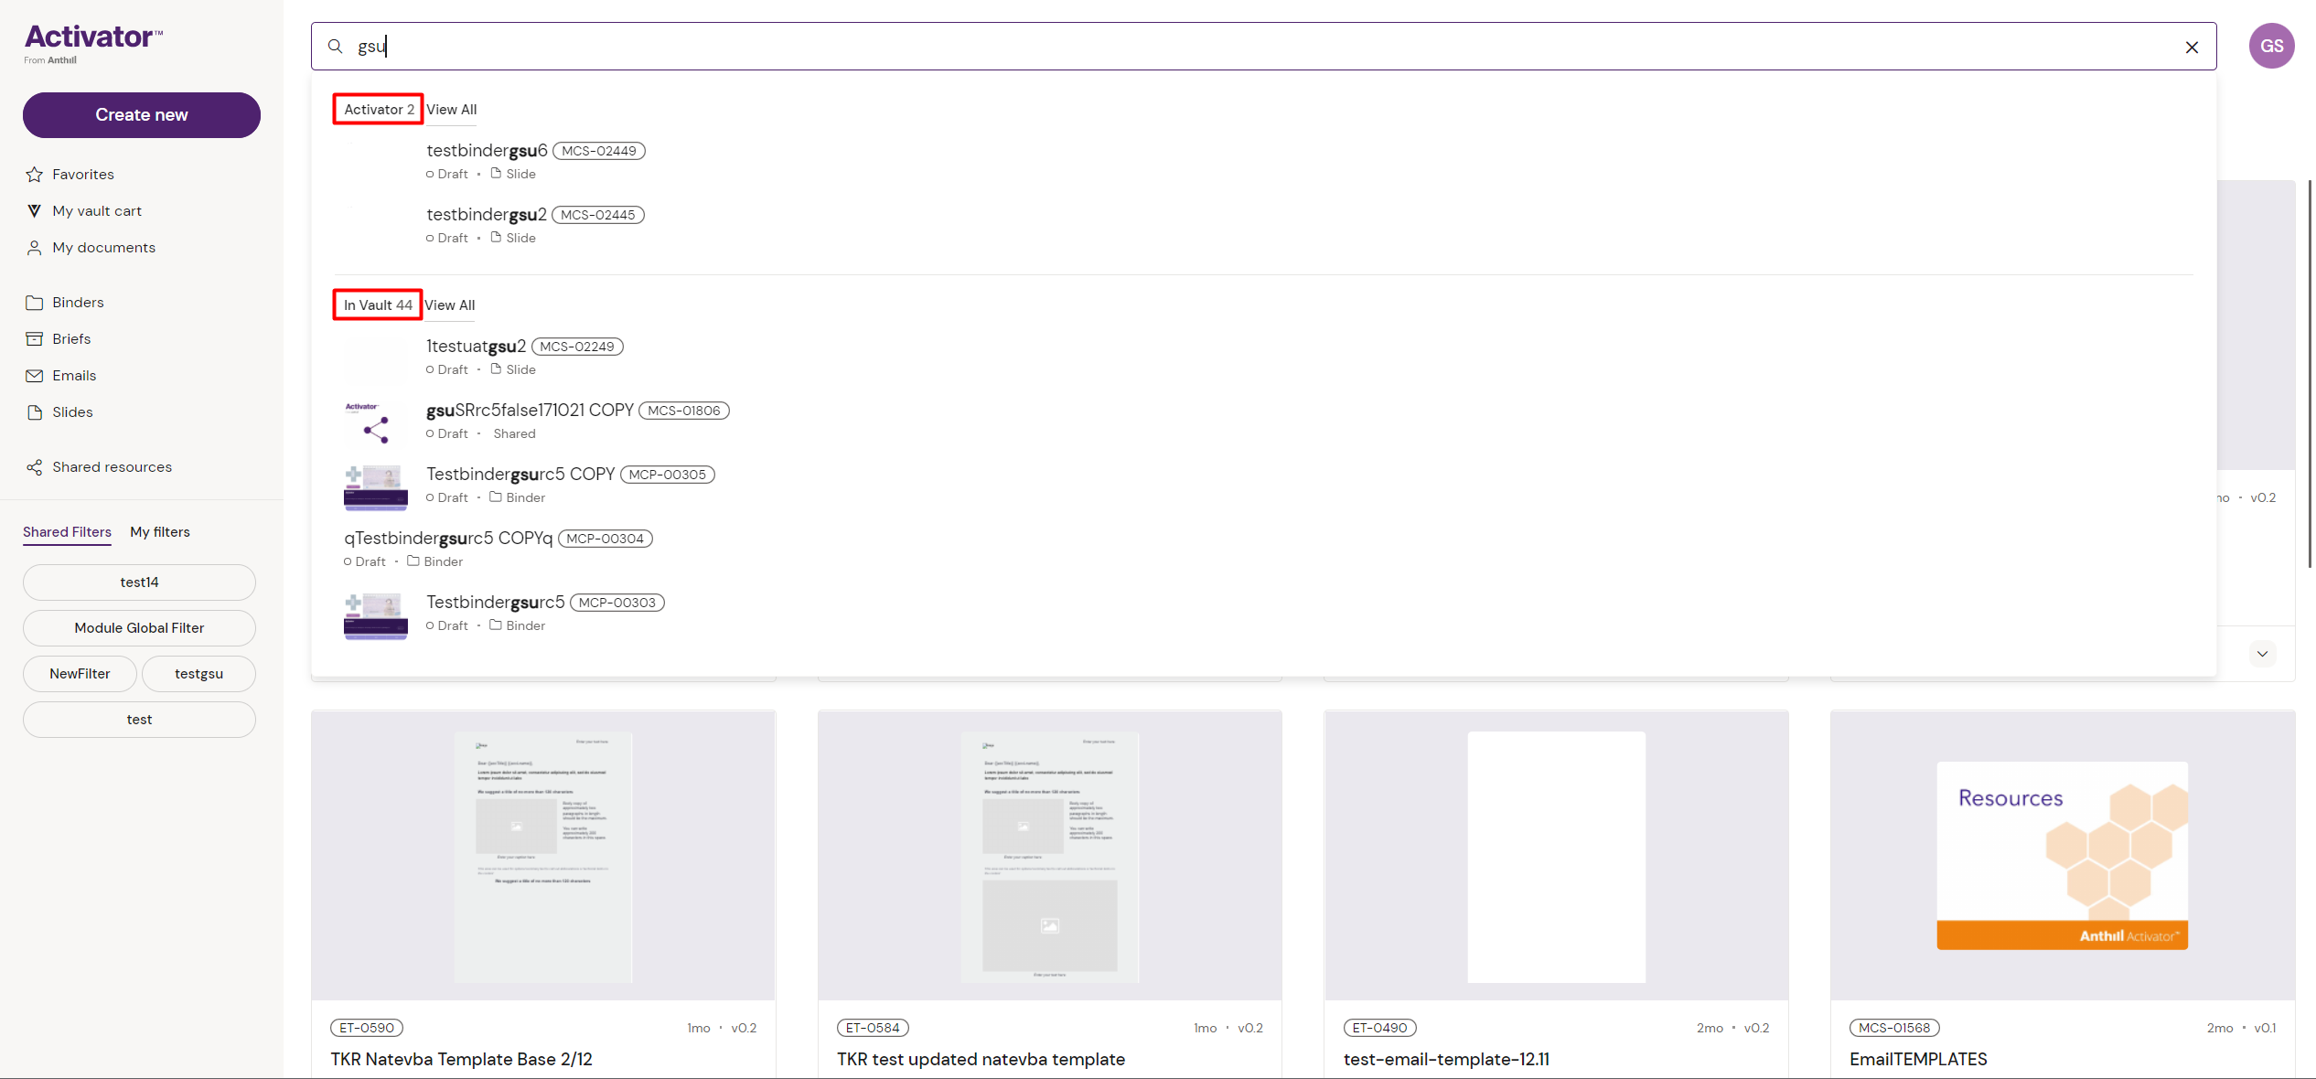View All In Vault results
Viewport: 2316px width, 1079px height.
pos(449,305)
